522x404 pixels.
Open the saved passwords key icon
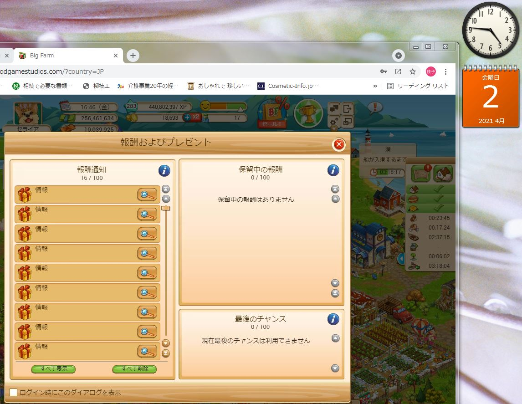point(384,72)
